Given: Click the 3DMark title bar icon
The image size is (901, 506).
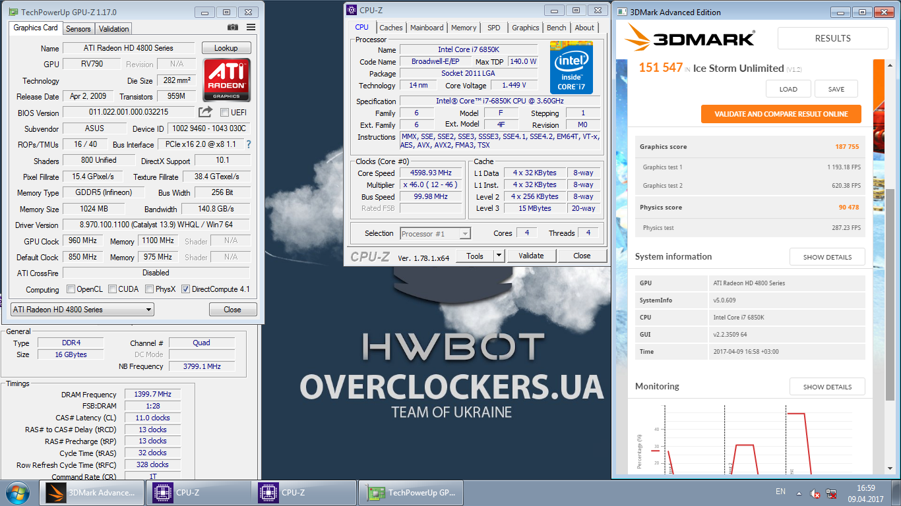Looking at the screenshot, I should [621, 12].
